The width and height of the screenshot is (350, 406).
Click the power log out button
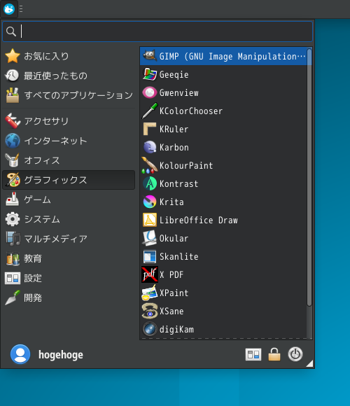coord(295,354)
